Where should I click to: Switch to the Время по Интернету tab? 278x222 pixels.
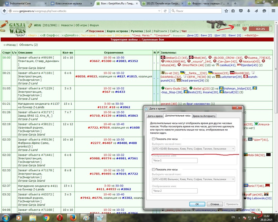click(204, 116)
